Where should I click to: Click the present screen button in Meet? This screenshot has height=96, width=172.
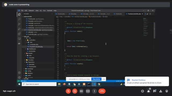point(88,91)
